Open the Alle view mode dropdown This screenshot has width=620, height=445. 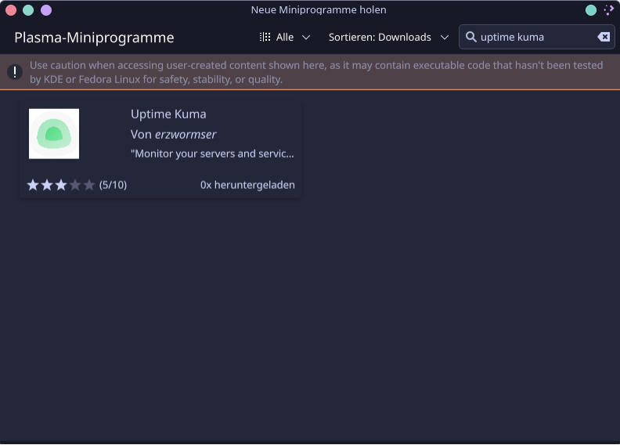click(285, 37)
